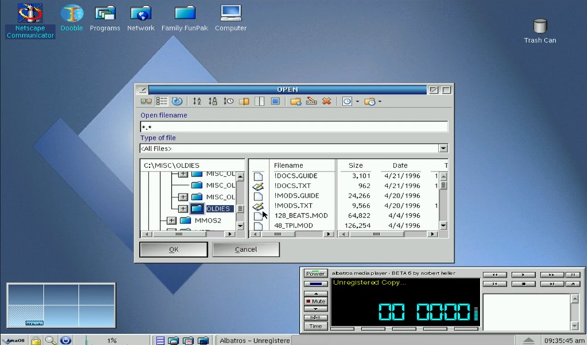Select file !MODS.TXT
587x345 pixels.
(x=293, y=206)
